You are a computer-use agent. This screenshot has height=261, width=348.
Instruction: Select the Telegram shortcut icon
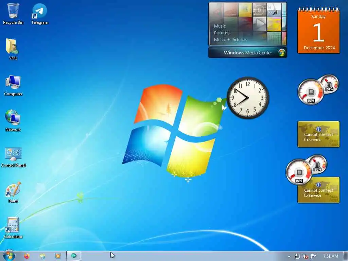[x=39, y=13]
